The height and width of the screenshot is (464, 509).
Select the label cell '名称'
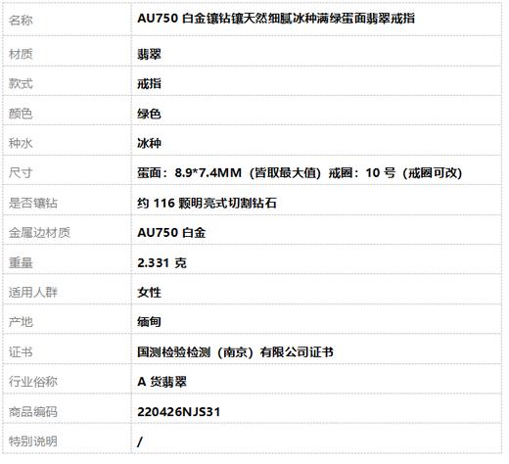click(x=67, y=20)
